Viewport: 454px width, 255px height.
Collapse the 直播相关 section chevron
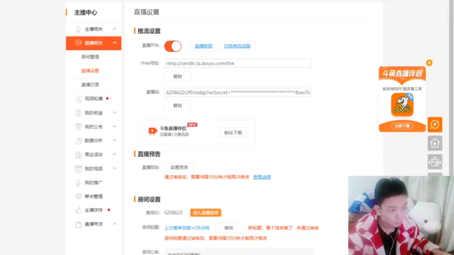pyautogui.click(x=115, y=43)
